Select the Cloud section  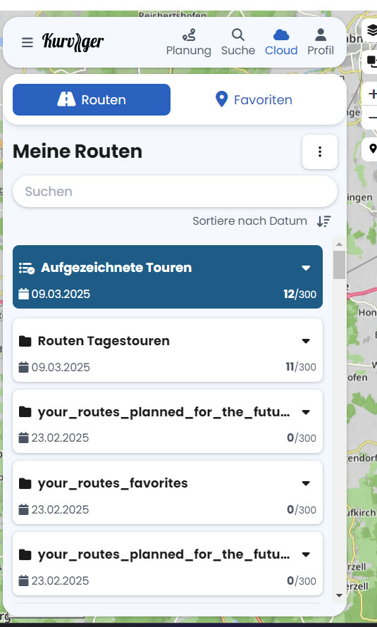pos(281,42)
